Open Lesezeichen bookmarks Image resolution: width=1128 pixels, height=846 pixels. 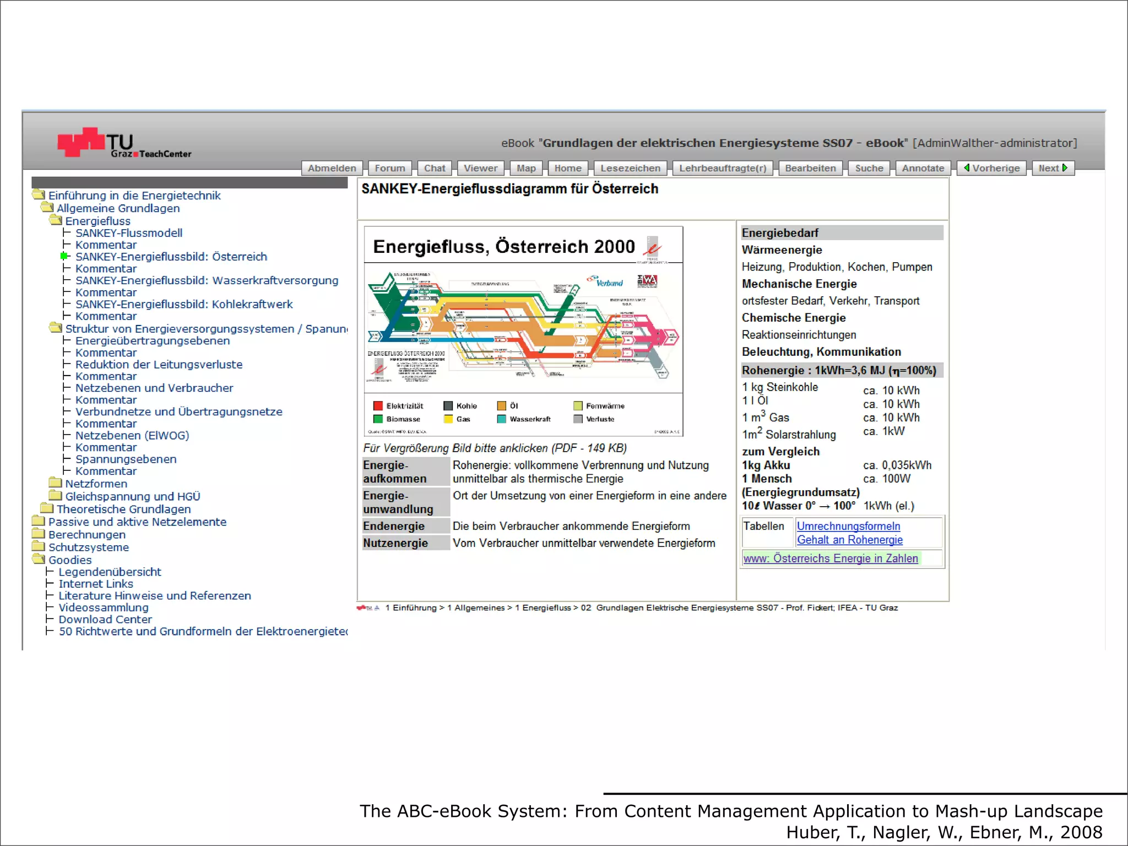(631, 169)
